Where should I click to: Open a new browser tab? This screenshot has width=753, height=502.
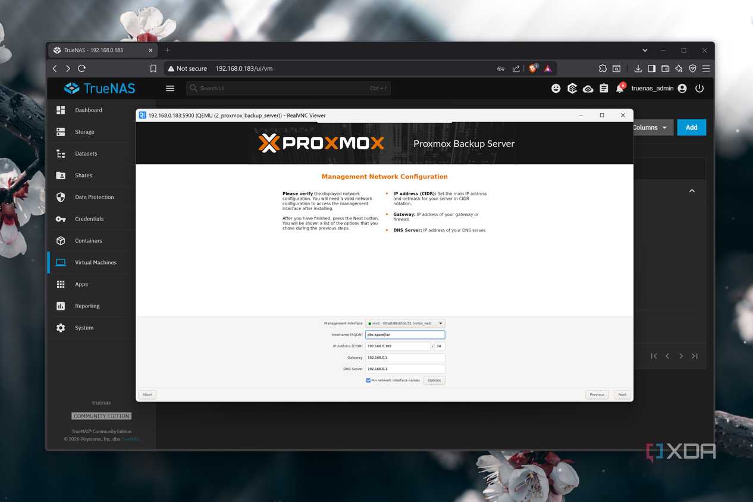tap(167, 51)
